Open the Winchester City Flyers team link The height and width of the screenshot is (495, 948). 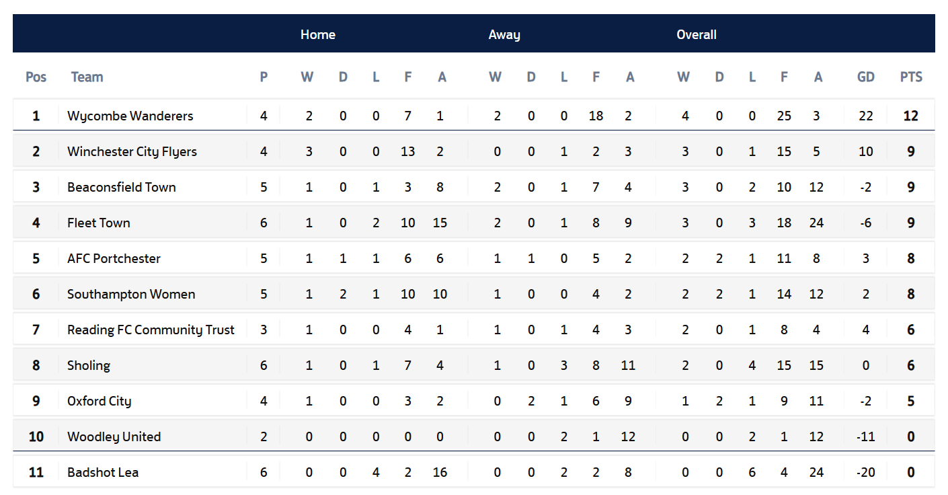click(132, 151)
